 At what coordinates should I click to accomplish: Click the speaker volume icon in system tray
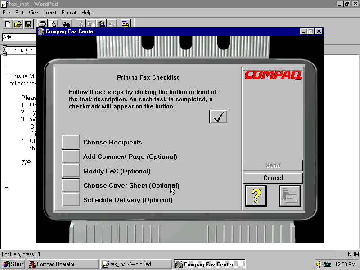pyautogui.click(x=319, y=264)
